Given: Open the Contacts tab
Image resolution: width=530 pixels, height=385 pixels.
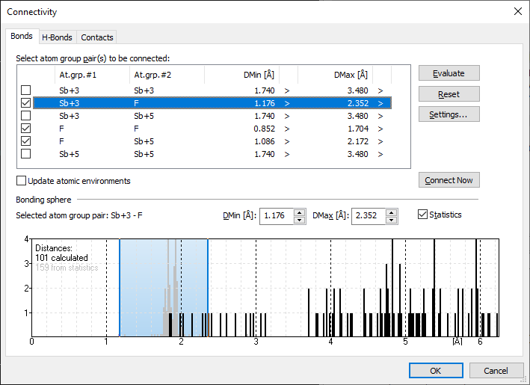Looking at the screenshot, I should pyautogui.click(x=97, y=37).
